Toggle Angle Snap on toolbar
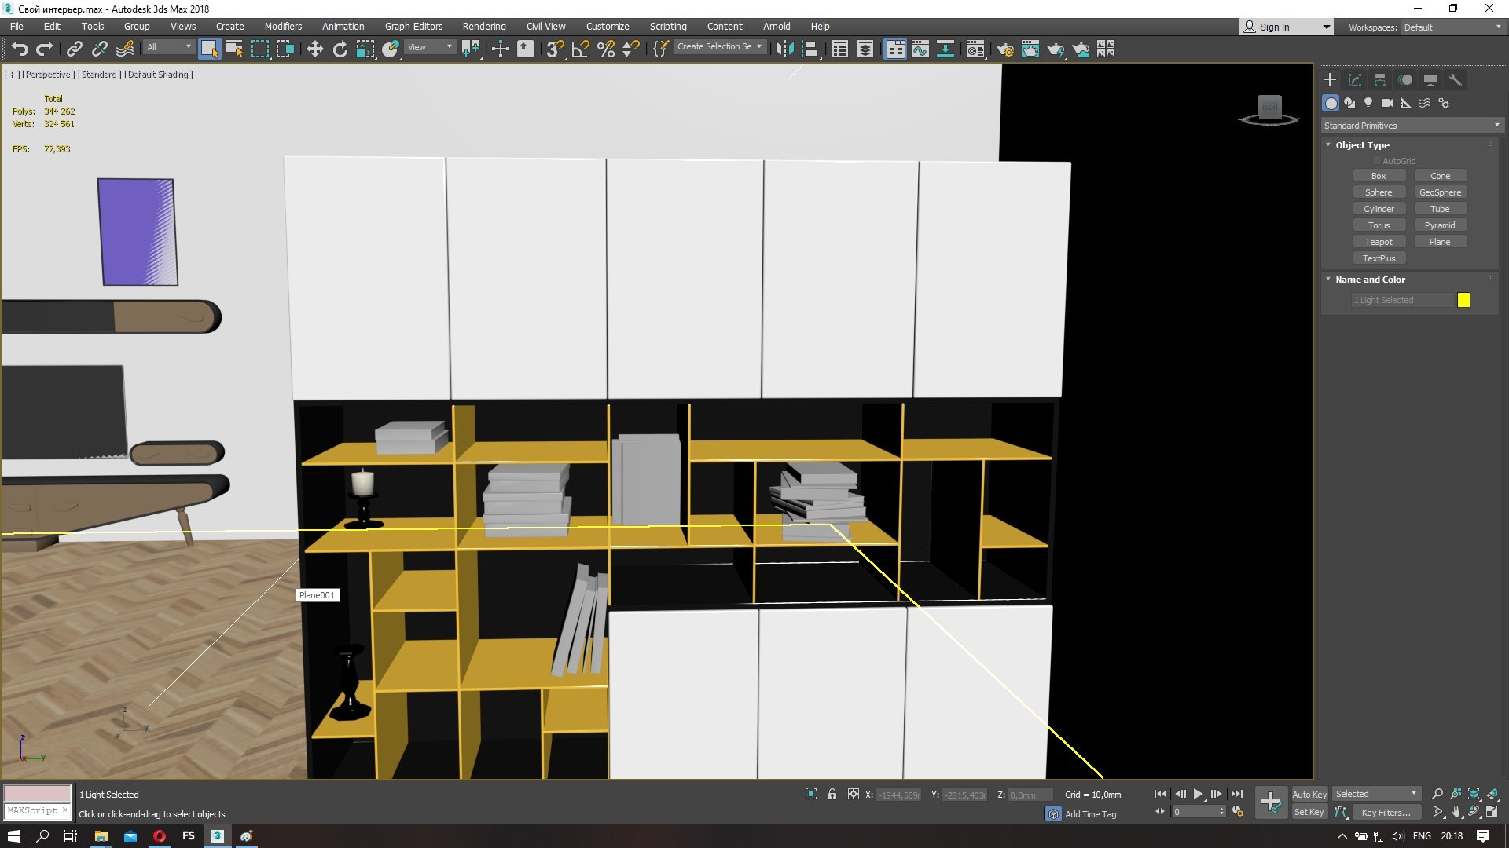The image size is (1509, 848). pos(580,49)
